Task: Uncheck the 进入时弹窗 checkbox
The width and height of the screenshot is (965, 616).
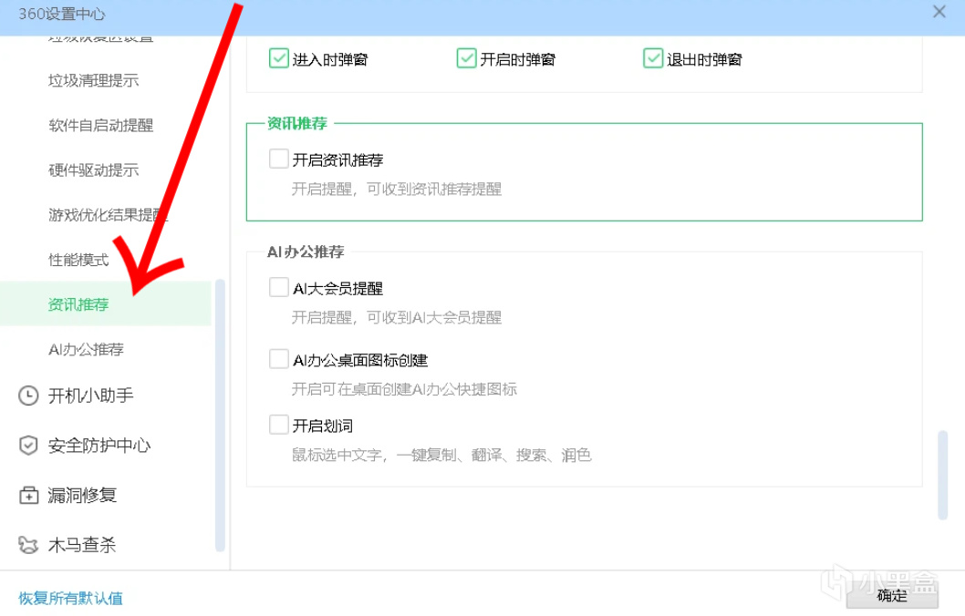Action: pyautogui.click(x=279, y=58)
